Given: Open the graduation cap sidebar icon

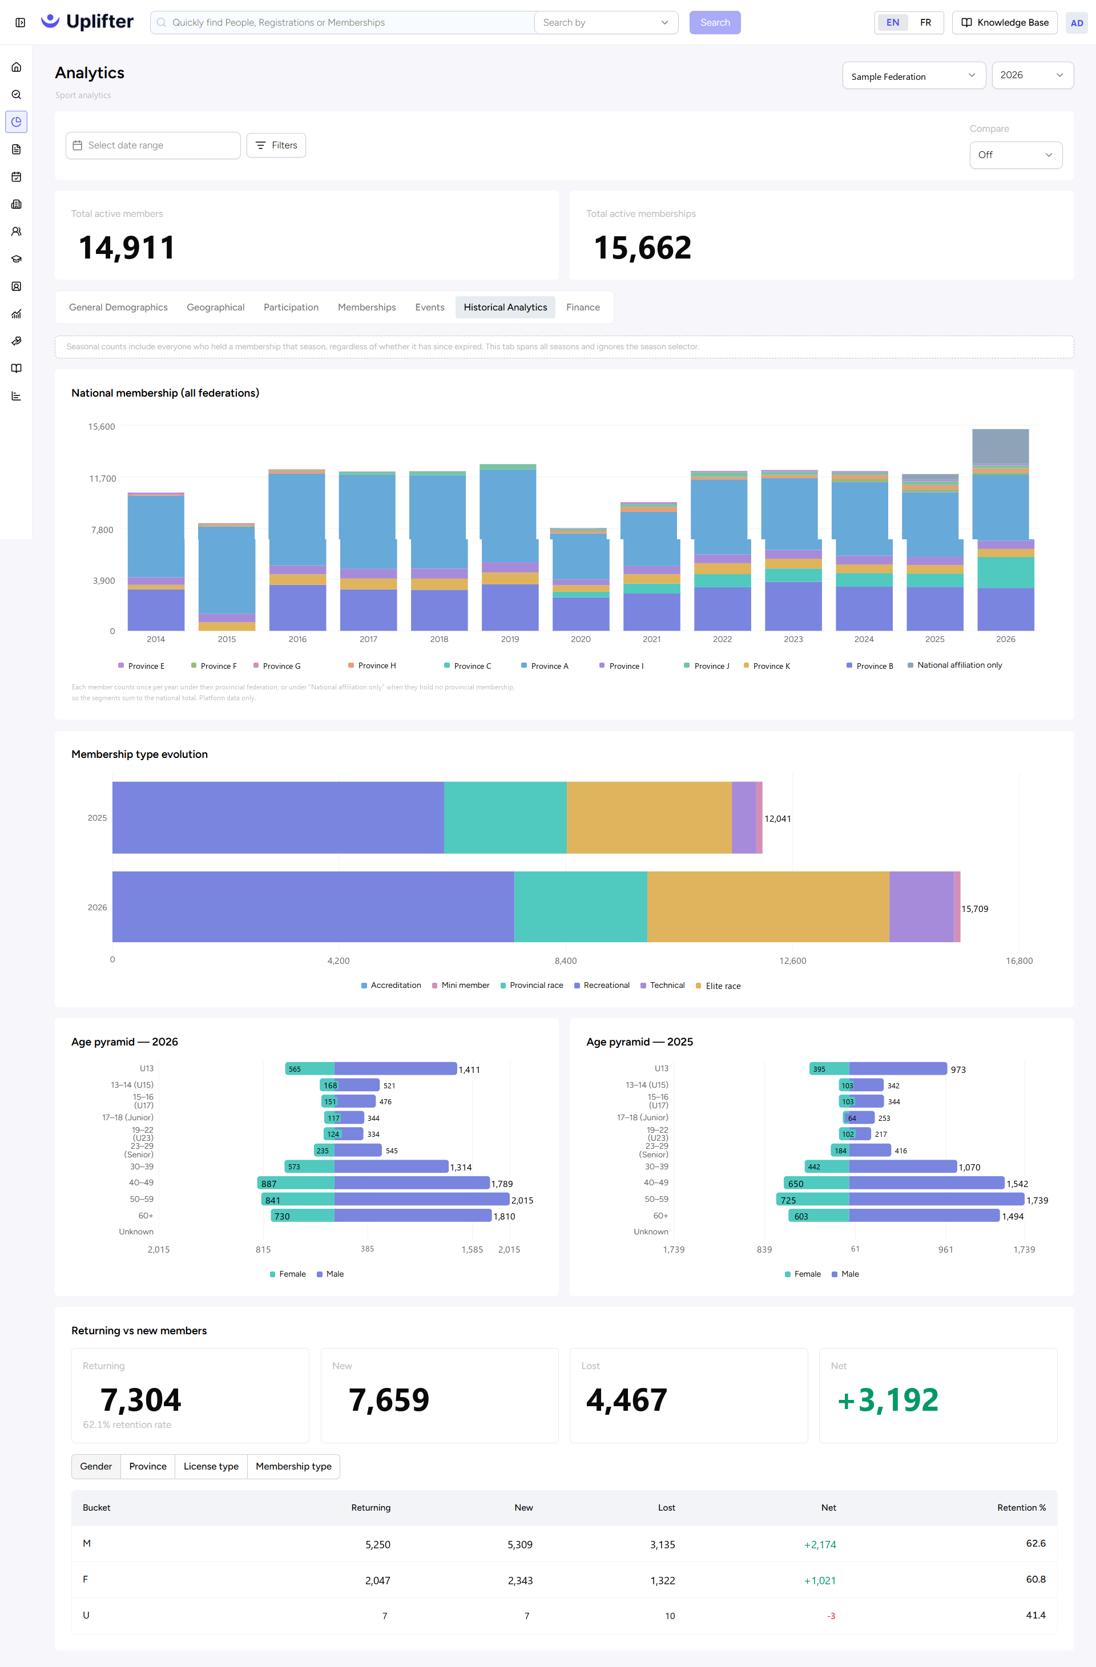Looking at the screenshot, I should click(x=16, y=259).
